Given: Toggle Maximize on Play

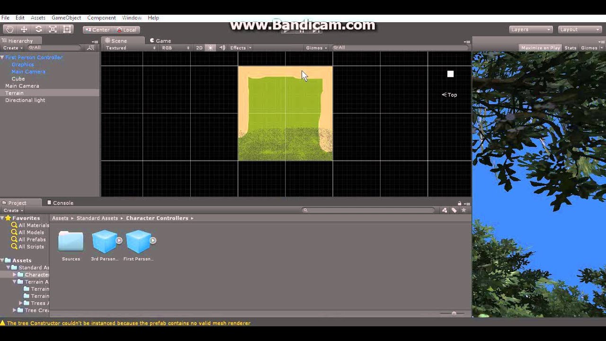Looking at the screenshot, I should 541,48.
